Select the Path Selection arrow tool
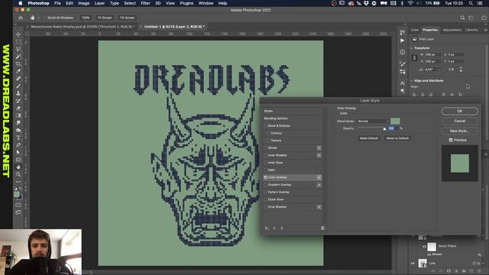The height and width of the screenshot is (275, 489). (x=18, y=152)
